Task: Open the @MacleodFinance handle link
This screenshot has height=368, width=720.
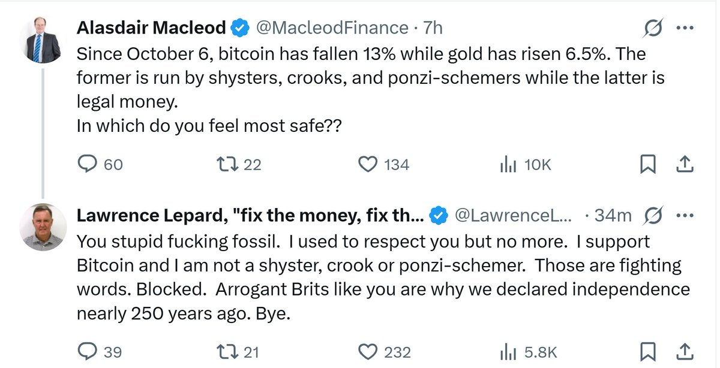Action: click(332, 28)
